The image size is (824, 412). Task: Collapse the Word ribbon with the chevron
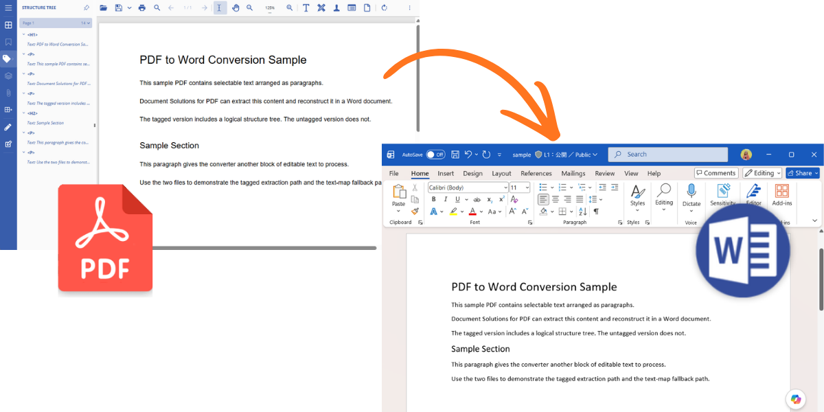(814, 220)
